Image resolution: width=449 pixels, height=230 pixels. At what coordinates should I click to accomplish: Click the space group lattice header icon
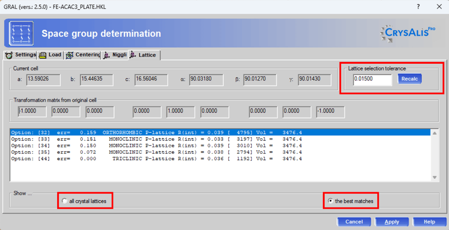pos(21,33)
